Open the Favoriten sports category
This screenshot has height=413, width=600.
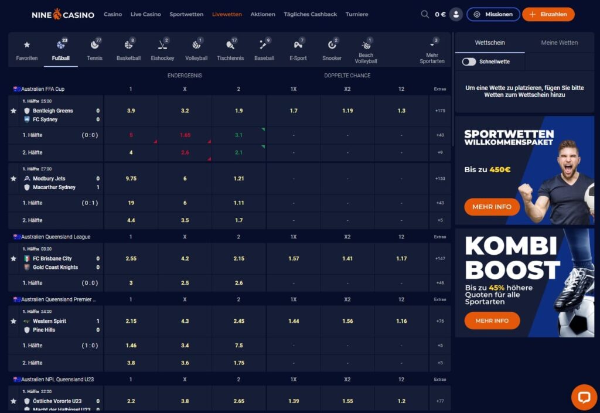click(27, 50)
